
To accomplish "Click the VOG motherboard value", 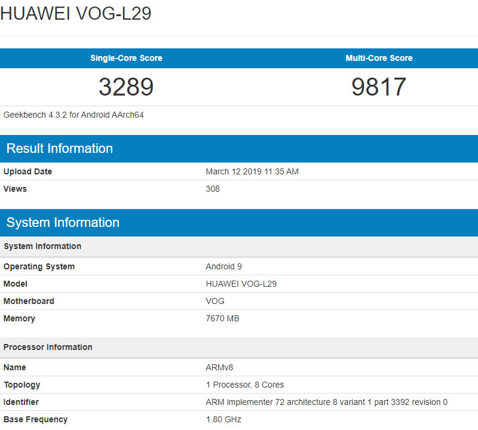I will click(215, 301).
